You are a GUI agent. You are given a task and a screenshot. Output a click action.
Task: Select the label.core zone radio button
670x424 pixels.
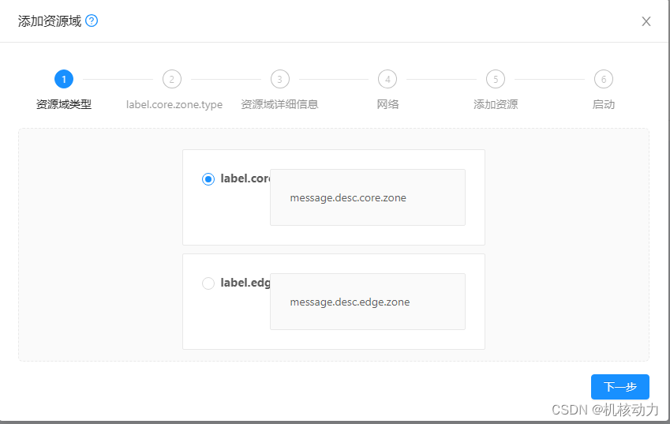[208, 179]
